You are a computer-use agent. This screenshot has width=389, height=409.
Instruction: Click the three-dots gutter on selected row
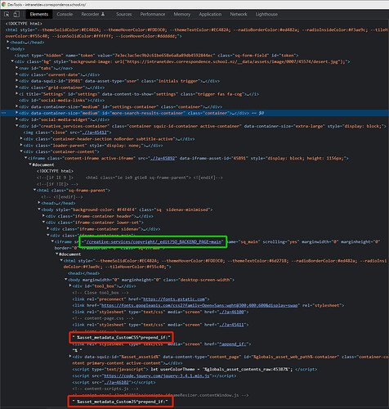click(x=3, y=113)
